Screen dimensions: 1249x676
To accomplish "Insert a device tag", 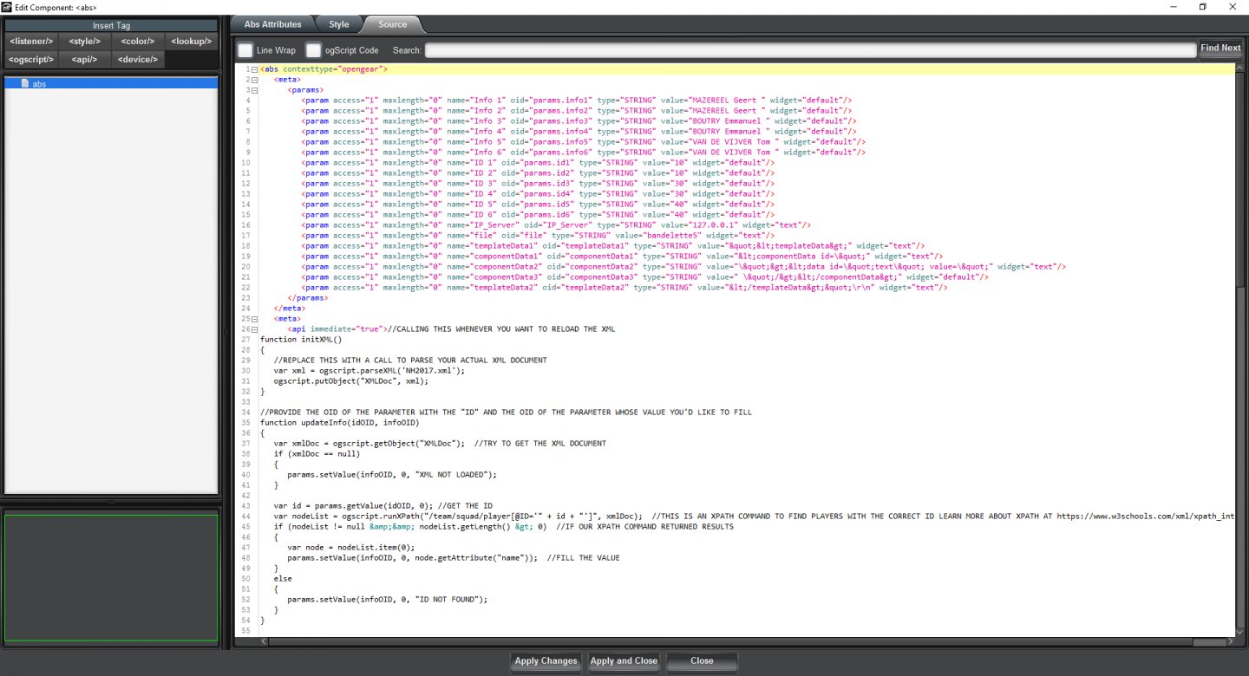I will (x=138, y=59).
